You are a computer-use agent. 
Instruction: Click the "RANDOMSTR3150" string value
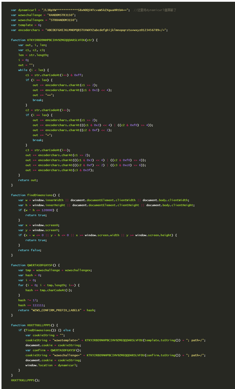coord(62,15)
